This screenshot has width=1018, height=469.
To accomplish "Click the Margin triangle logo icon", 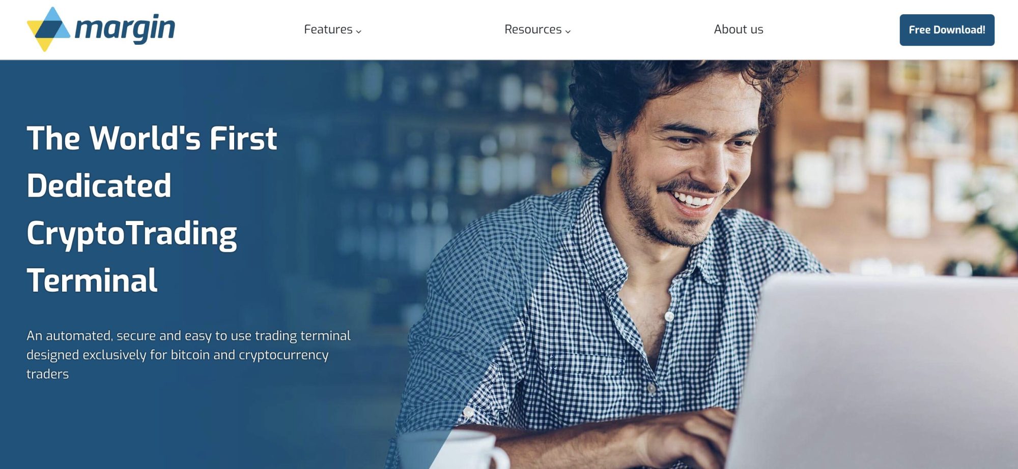I will tap(48, 29).
